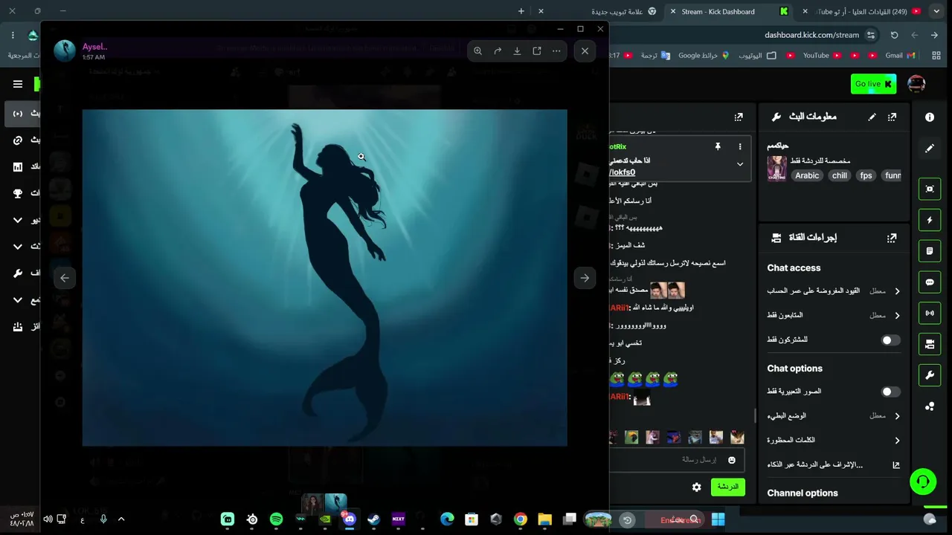Pop out the stream info panel
The image size is (952, 535).
[x=892, y=117]
